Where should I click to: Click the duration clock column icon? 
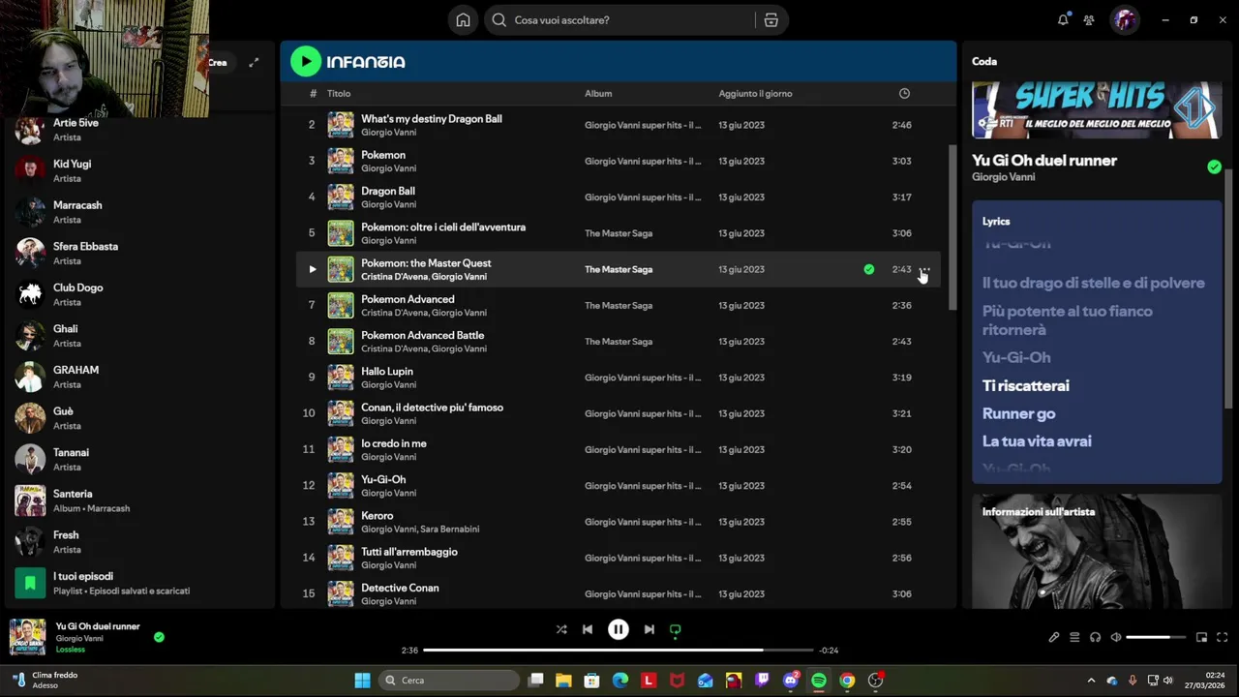point(904,94)
